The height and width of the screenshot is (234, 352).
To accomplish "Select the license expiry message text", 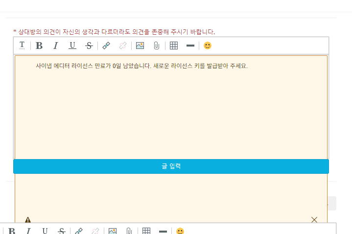I will click(x=141, y=66).
